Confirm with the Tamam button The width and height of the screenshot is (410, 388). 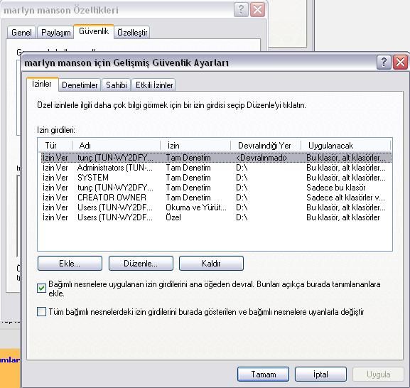point(264,374)
